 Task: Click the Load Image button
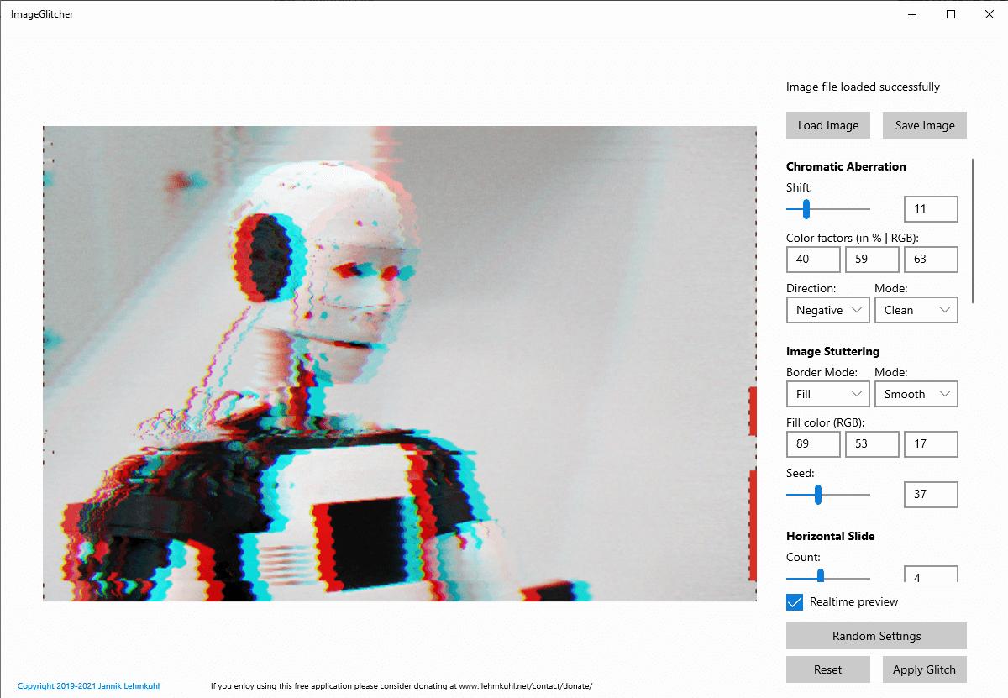coord(828,125)
